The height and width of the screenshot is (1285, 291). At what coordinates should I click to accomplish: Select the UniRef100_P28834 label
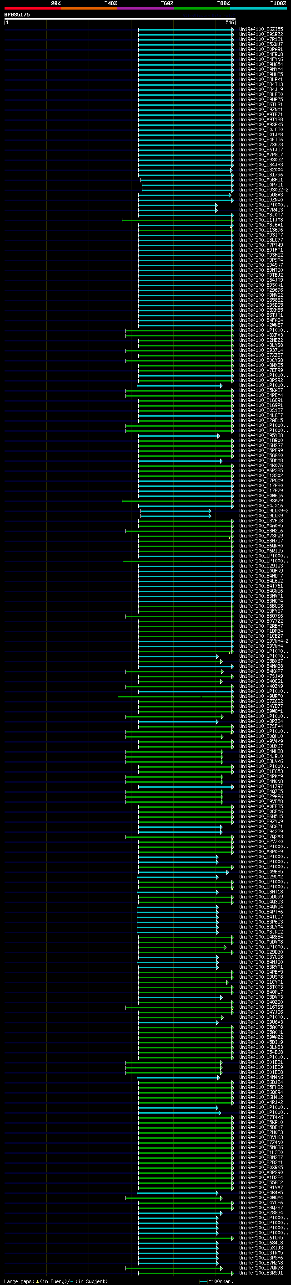pyautogui.click(x=261, y=1213)
